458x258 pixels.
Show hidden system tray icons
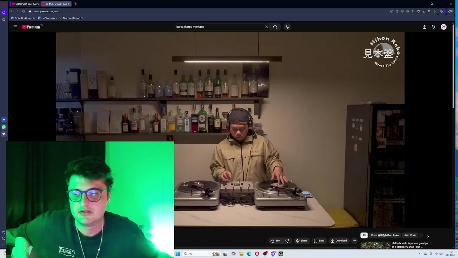click(419, 254)
